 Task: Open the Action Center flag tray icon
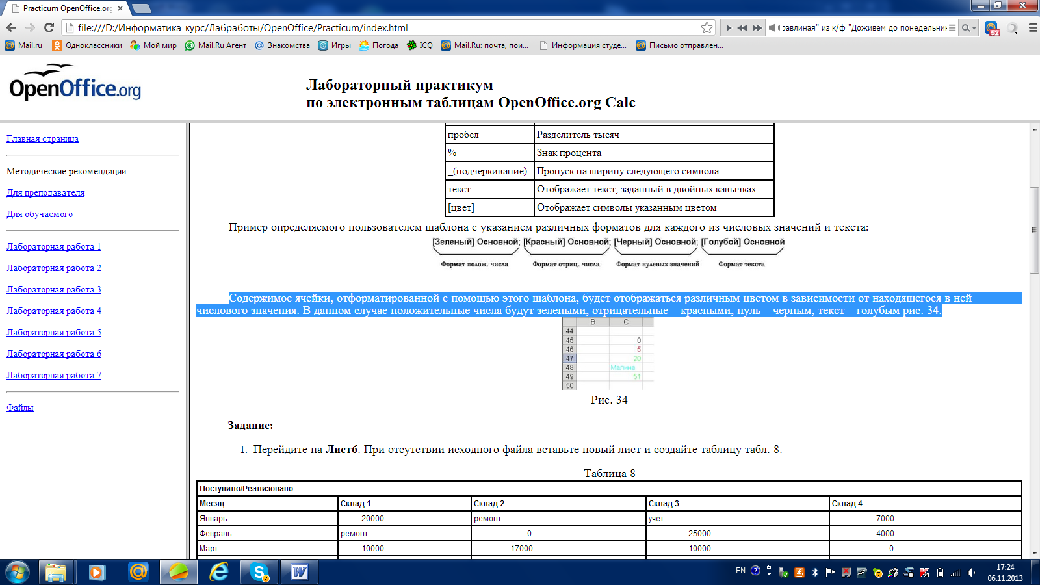(x=830, y=573)
